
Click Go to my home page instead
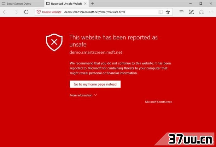point(95,84)
